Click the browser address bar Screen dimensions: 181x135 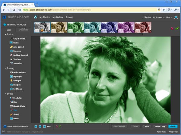coord(91,10)
